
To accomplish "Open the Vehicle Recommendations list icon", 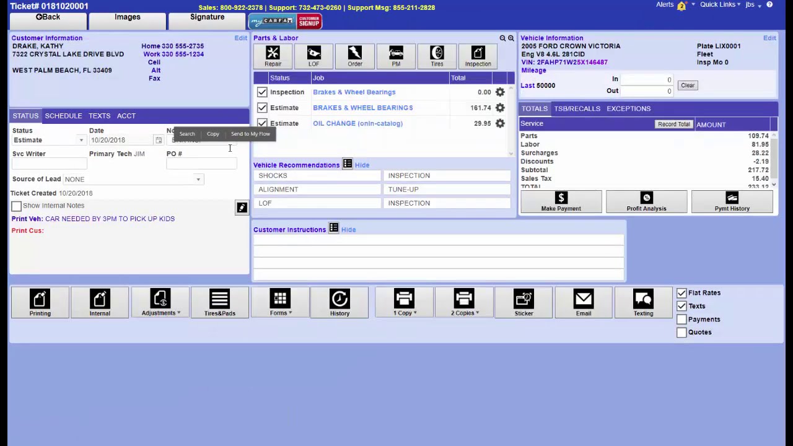I will point(347,164).
